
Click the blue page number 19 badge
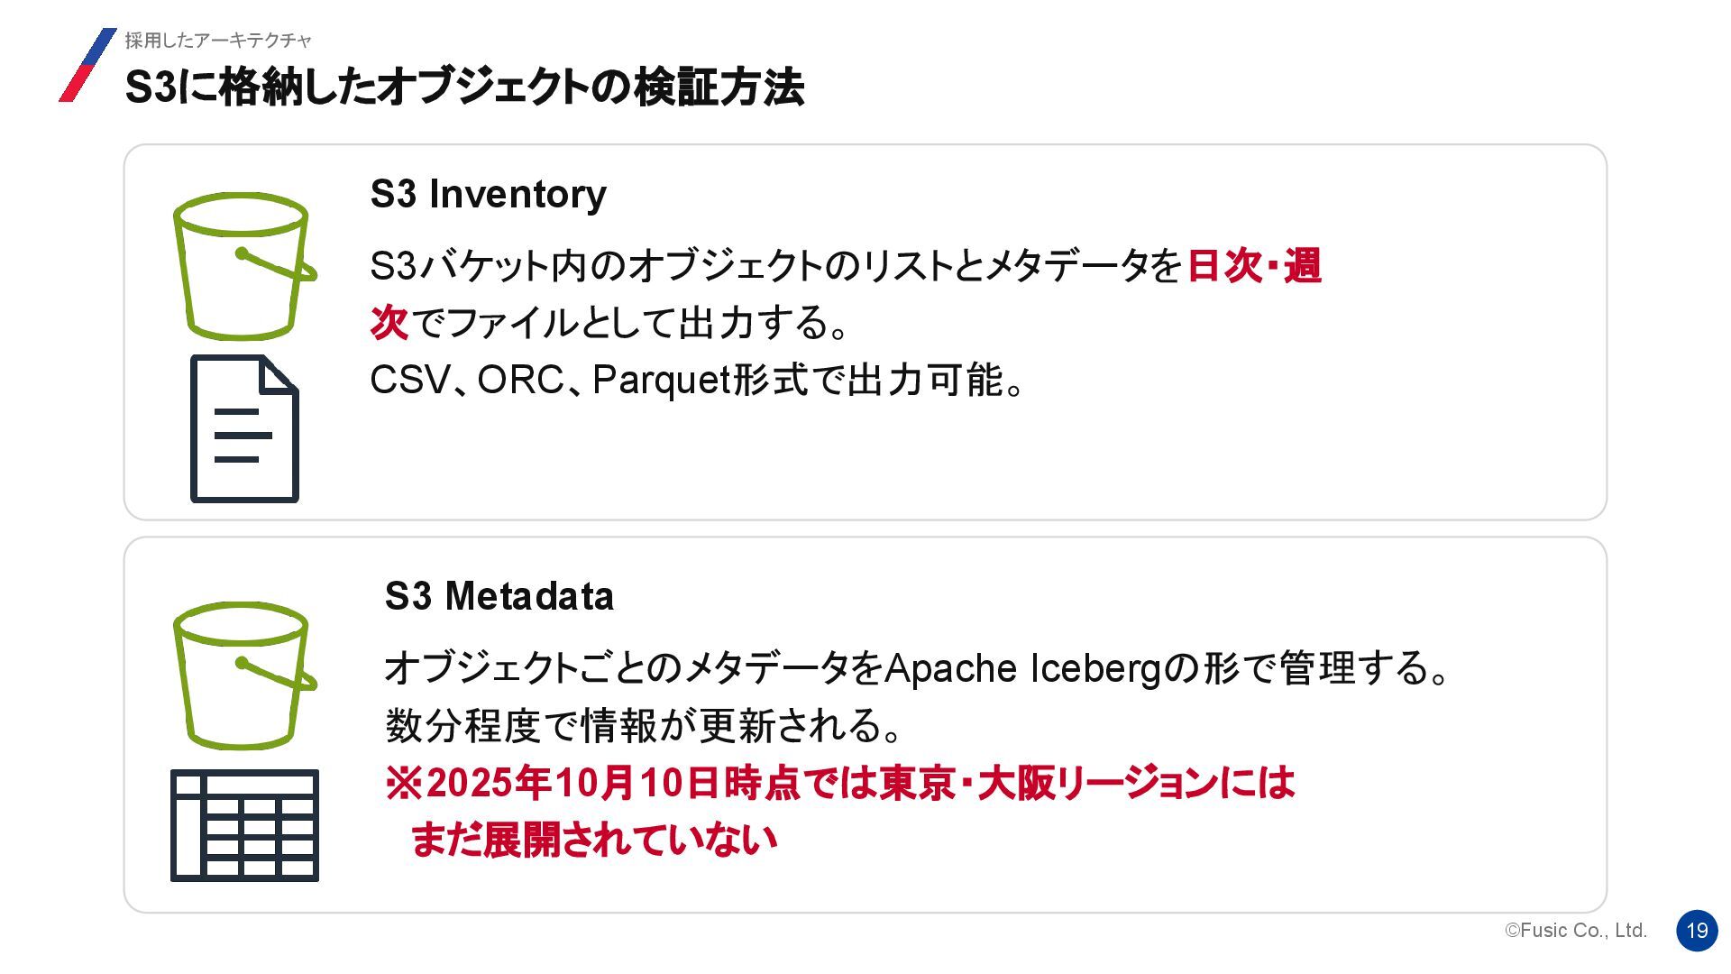[x=1697, y=930]
